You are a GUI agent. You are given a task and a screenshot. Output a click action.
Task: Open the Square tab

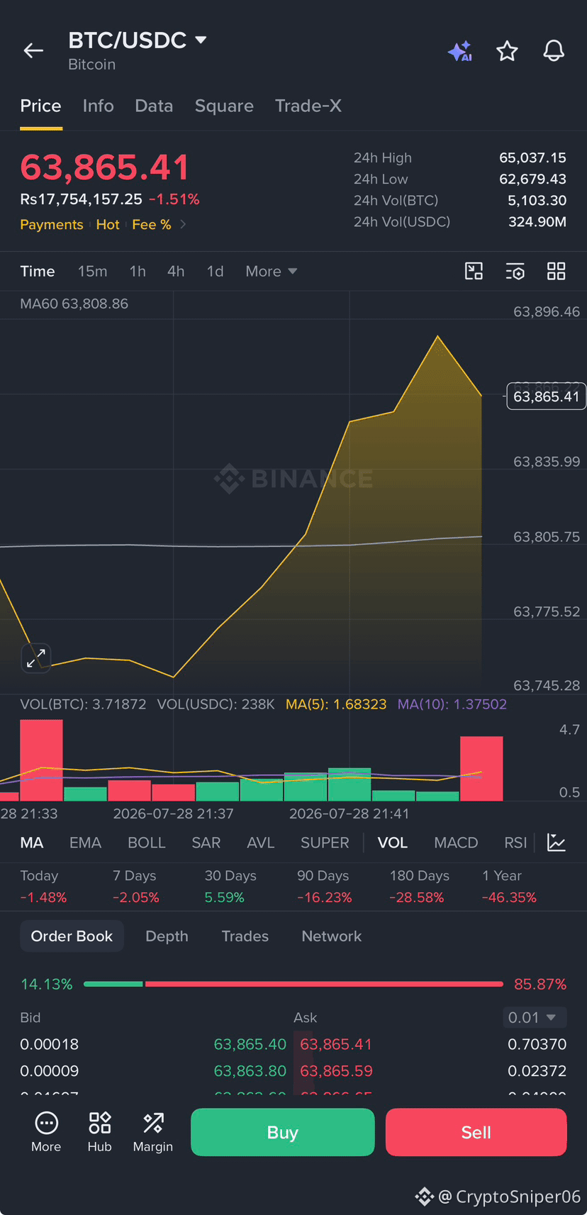point(224,106)
